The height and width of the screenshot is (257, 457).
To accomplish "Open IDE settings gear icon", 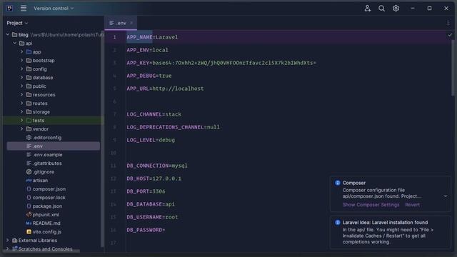I will coord(396,9).
